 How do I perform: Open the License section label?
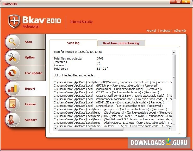[30, 104]
